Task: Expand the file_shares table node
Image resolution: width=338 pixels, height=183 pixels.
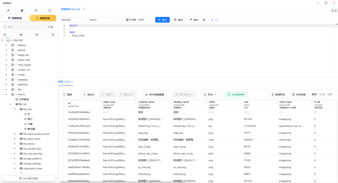Action: point(15,144)
